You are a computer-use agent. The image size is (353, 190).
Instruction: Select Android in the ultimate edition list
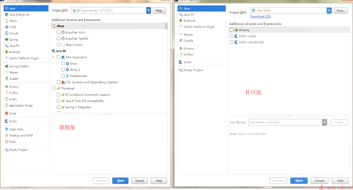(x=15, y=52)
